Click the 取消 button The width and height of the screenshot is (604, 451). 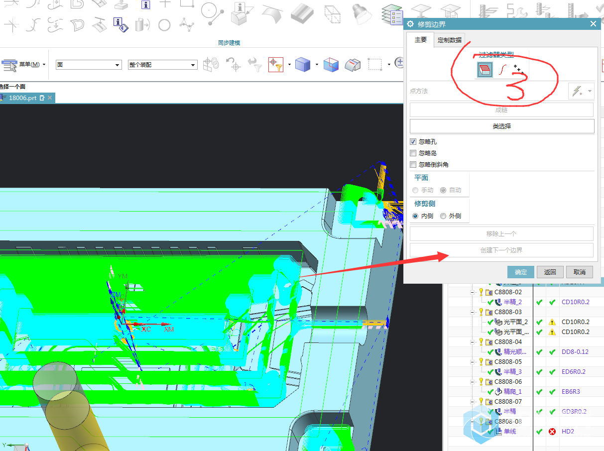pyautogui.click(x=580, y=272)
